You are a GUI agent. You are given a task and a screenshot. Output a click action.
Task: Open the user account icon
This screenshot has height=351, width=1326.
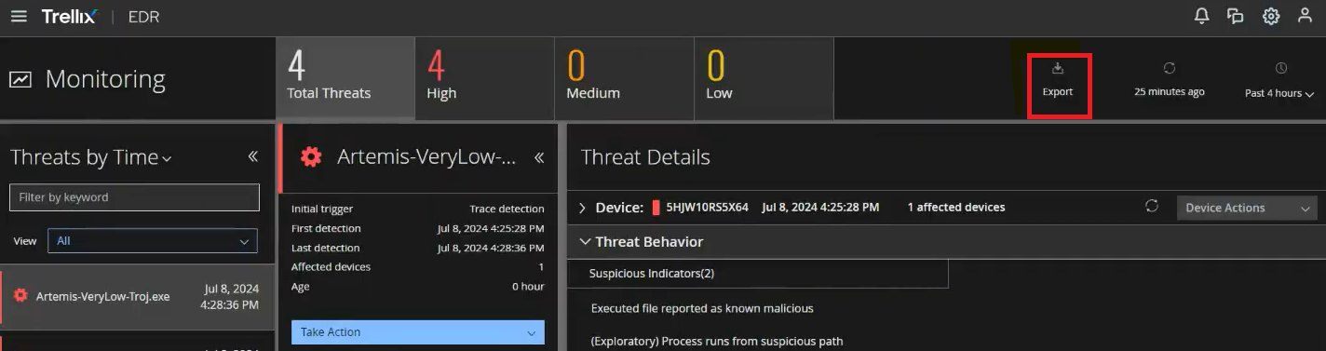tap(1305, 16)
